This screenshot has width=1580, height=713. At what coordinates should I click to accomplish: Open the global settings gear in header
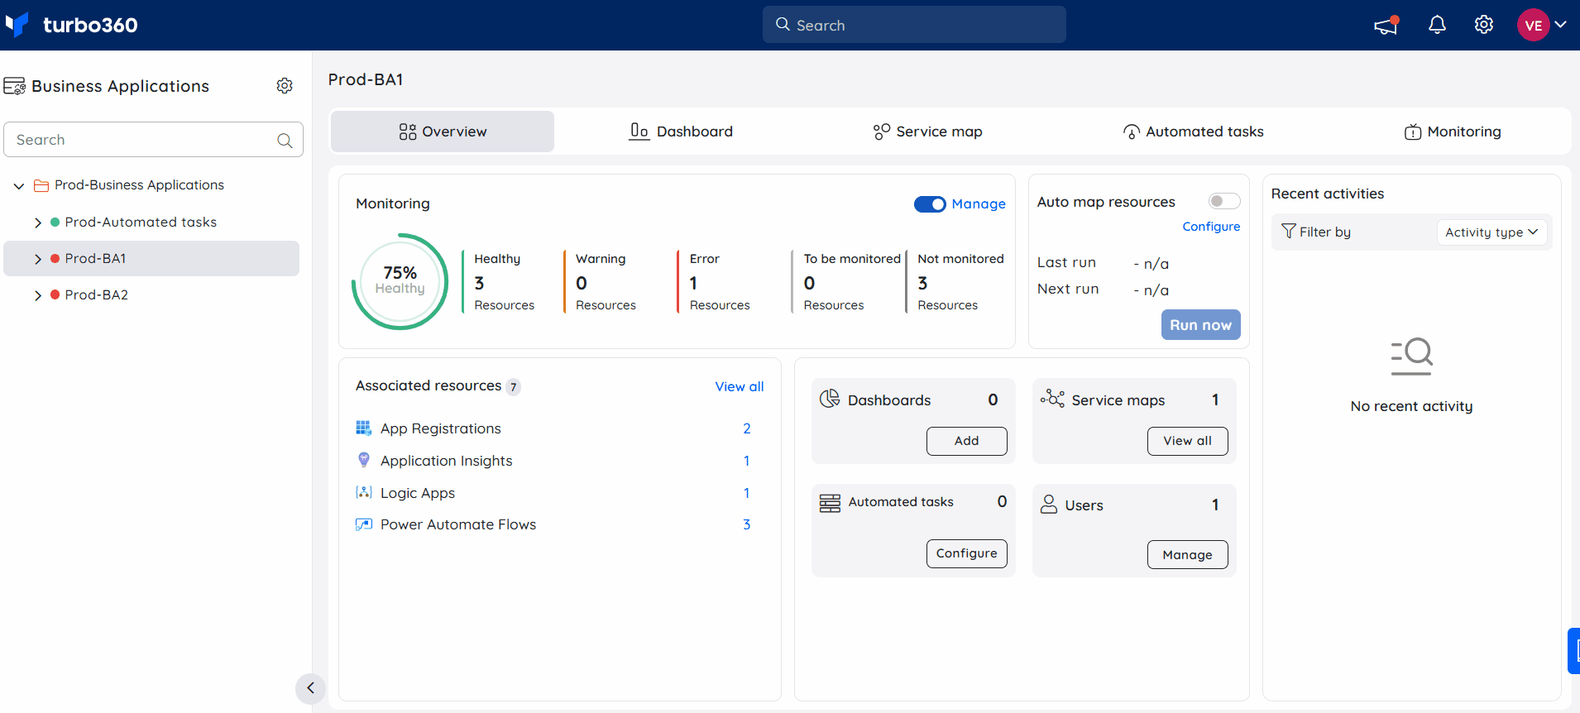point(1484,25)
